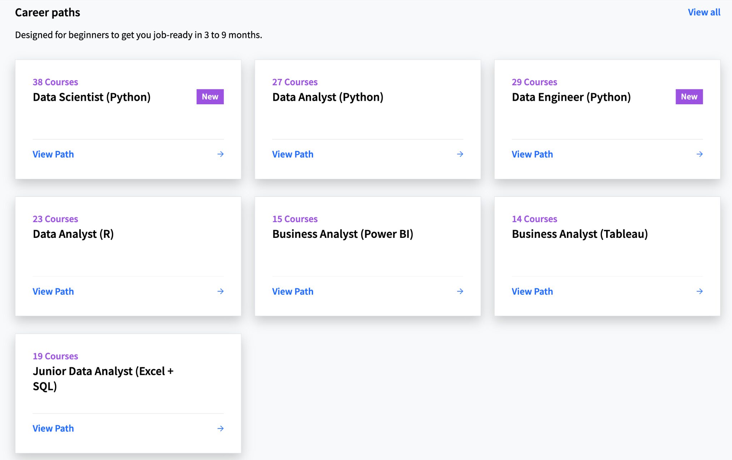
Task: Click the arrow icon on Data Analyst (Python) card
Action: click(x=460, y=154)
